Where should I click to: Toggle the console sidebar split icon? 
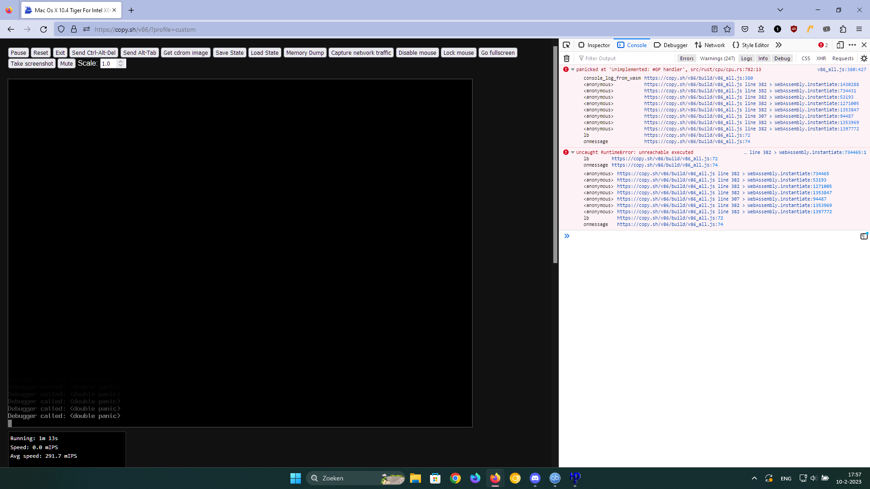864,236
